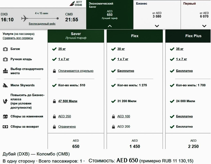
Task: Choose the Flex Plus fare column header
Action: tap(188, 36)
